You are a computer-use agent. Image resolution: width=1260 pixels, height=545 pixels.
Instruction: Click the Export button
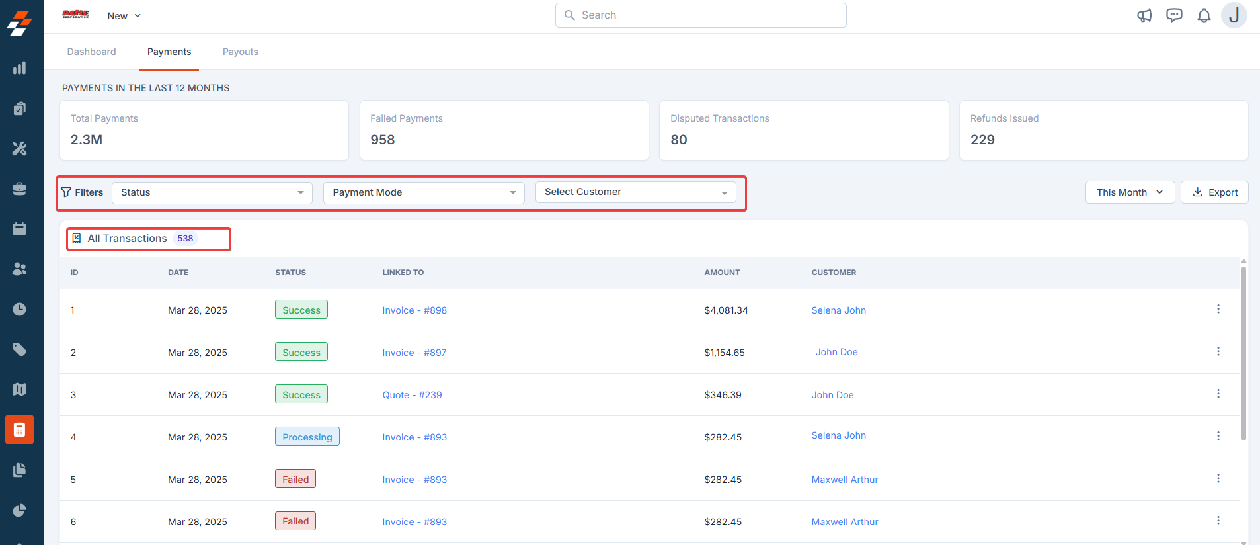(x=1214, y=192)
